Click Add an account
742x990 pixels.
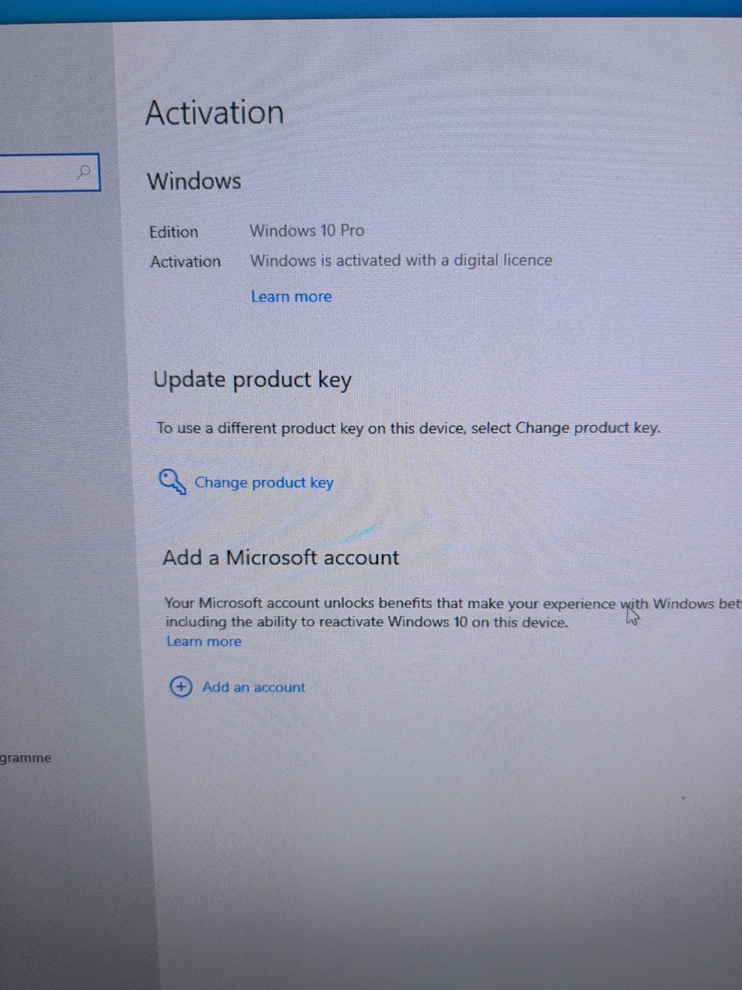pos(254,687)
